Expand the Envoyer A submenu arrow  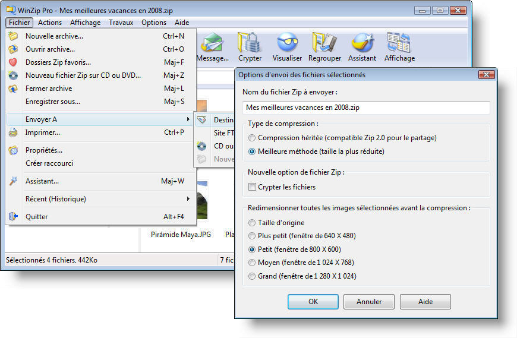[x=188, y=119]
